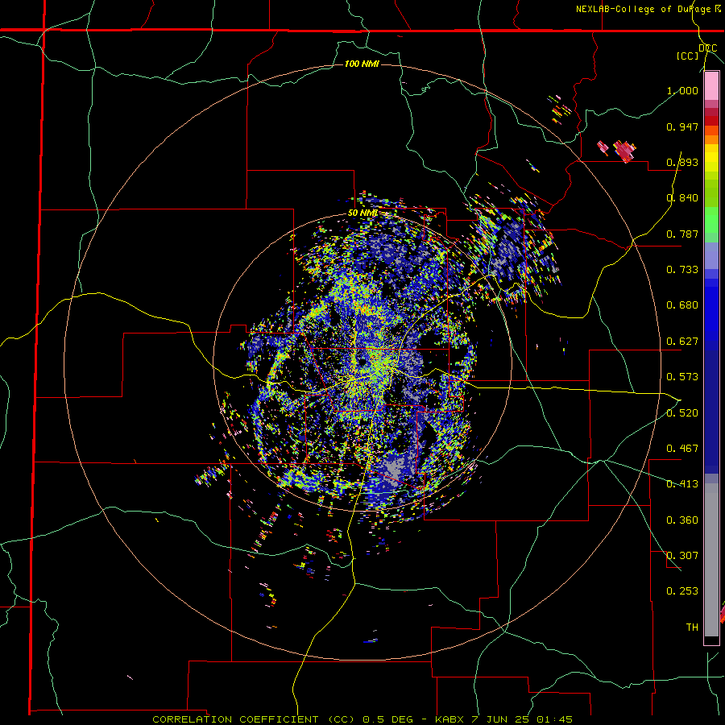Pick the pink top of color bar

711,86
